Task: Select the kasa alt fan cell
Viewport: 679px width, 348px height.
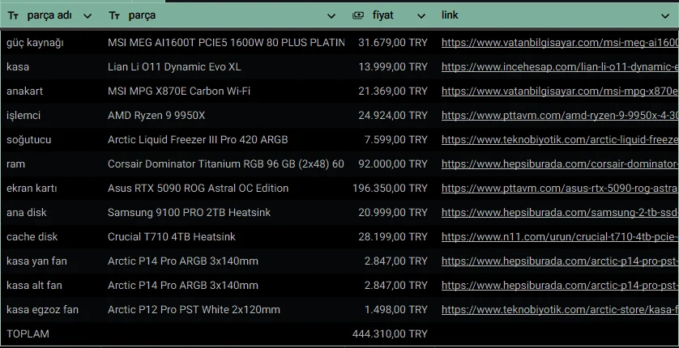Action: [52, 286]
